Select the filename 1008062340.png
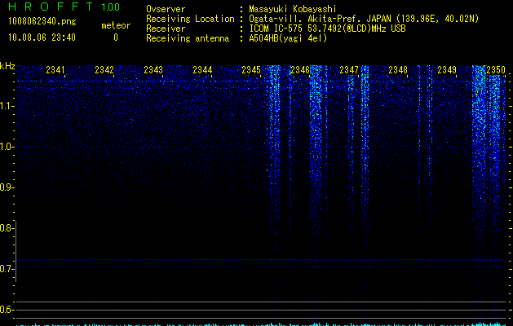Viewport: 513px width, 326px height. [x=42, y=21]
